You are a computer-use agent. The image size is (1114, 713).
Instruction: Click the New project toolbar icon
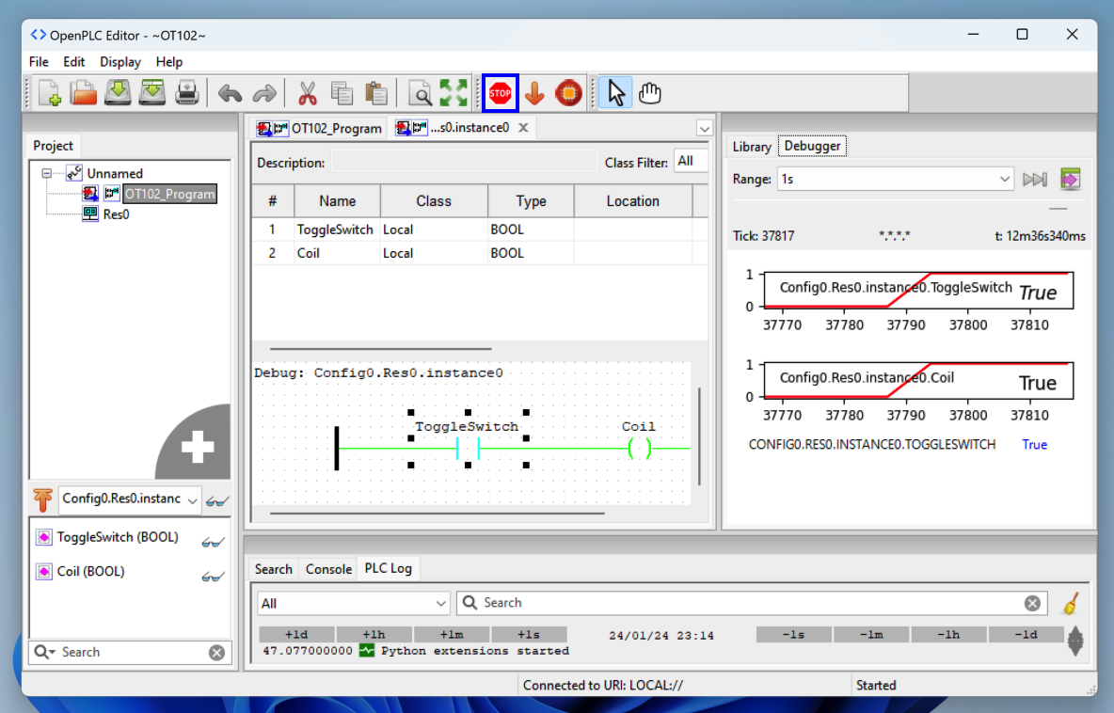click(x=49, y=93)
